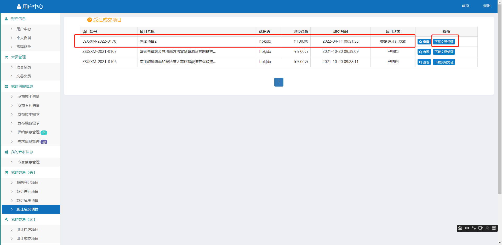Open 出让成交项目 in sidebar
Viewport: 502px width, 245px height.
pyautogui.click(x=27, y=238)
